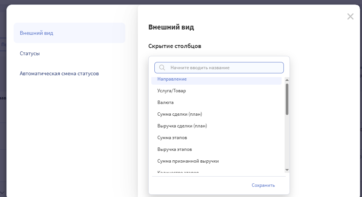Click the magnifier icon in the search box

(162, 68)
